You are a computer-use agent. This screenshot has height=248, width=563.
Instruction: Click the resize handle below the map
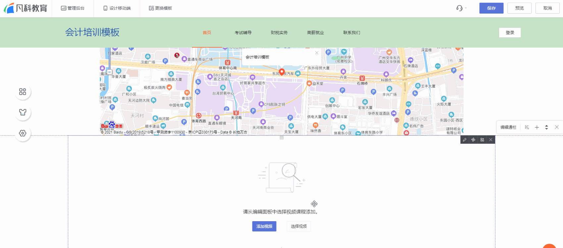tap(281, 137)
